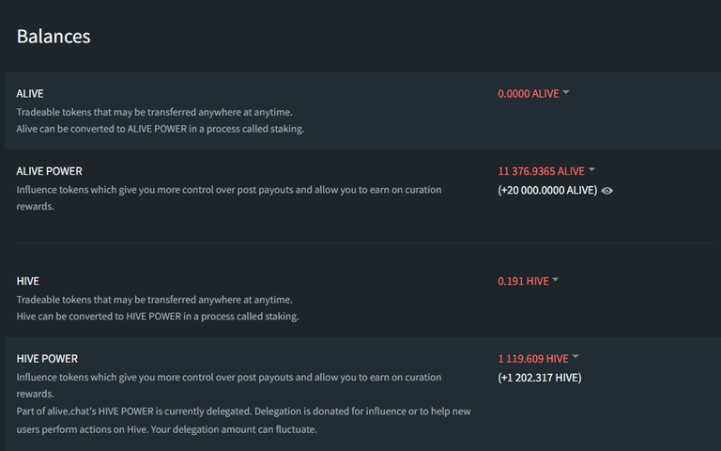The image size is (721, 451).
Task: Select the 1 119.609 HIVE power amount
Action: [x=533, y=359]
